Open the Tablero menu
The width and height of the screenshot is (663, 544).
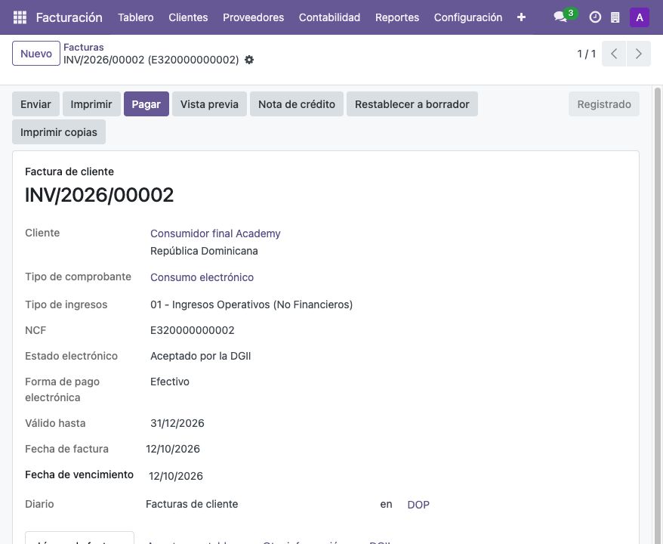[136, 17]
